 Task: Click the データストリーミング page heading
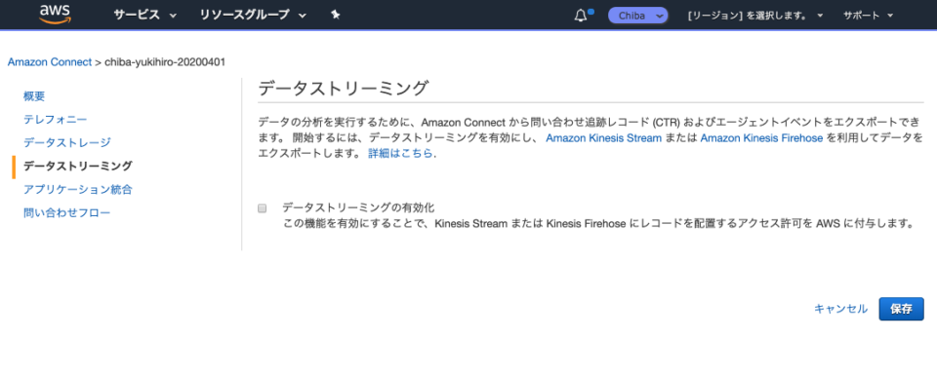[x=344, y=89]
